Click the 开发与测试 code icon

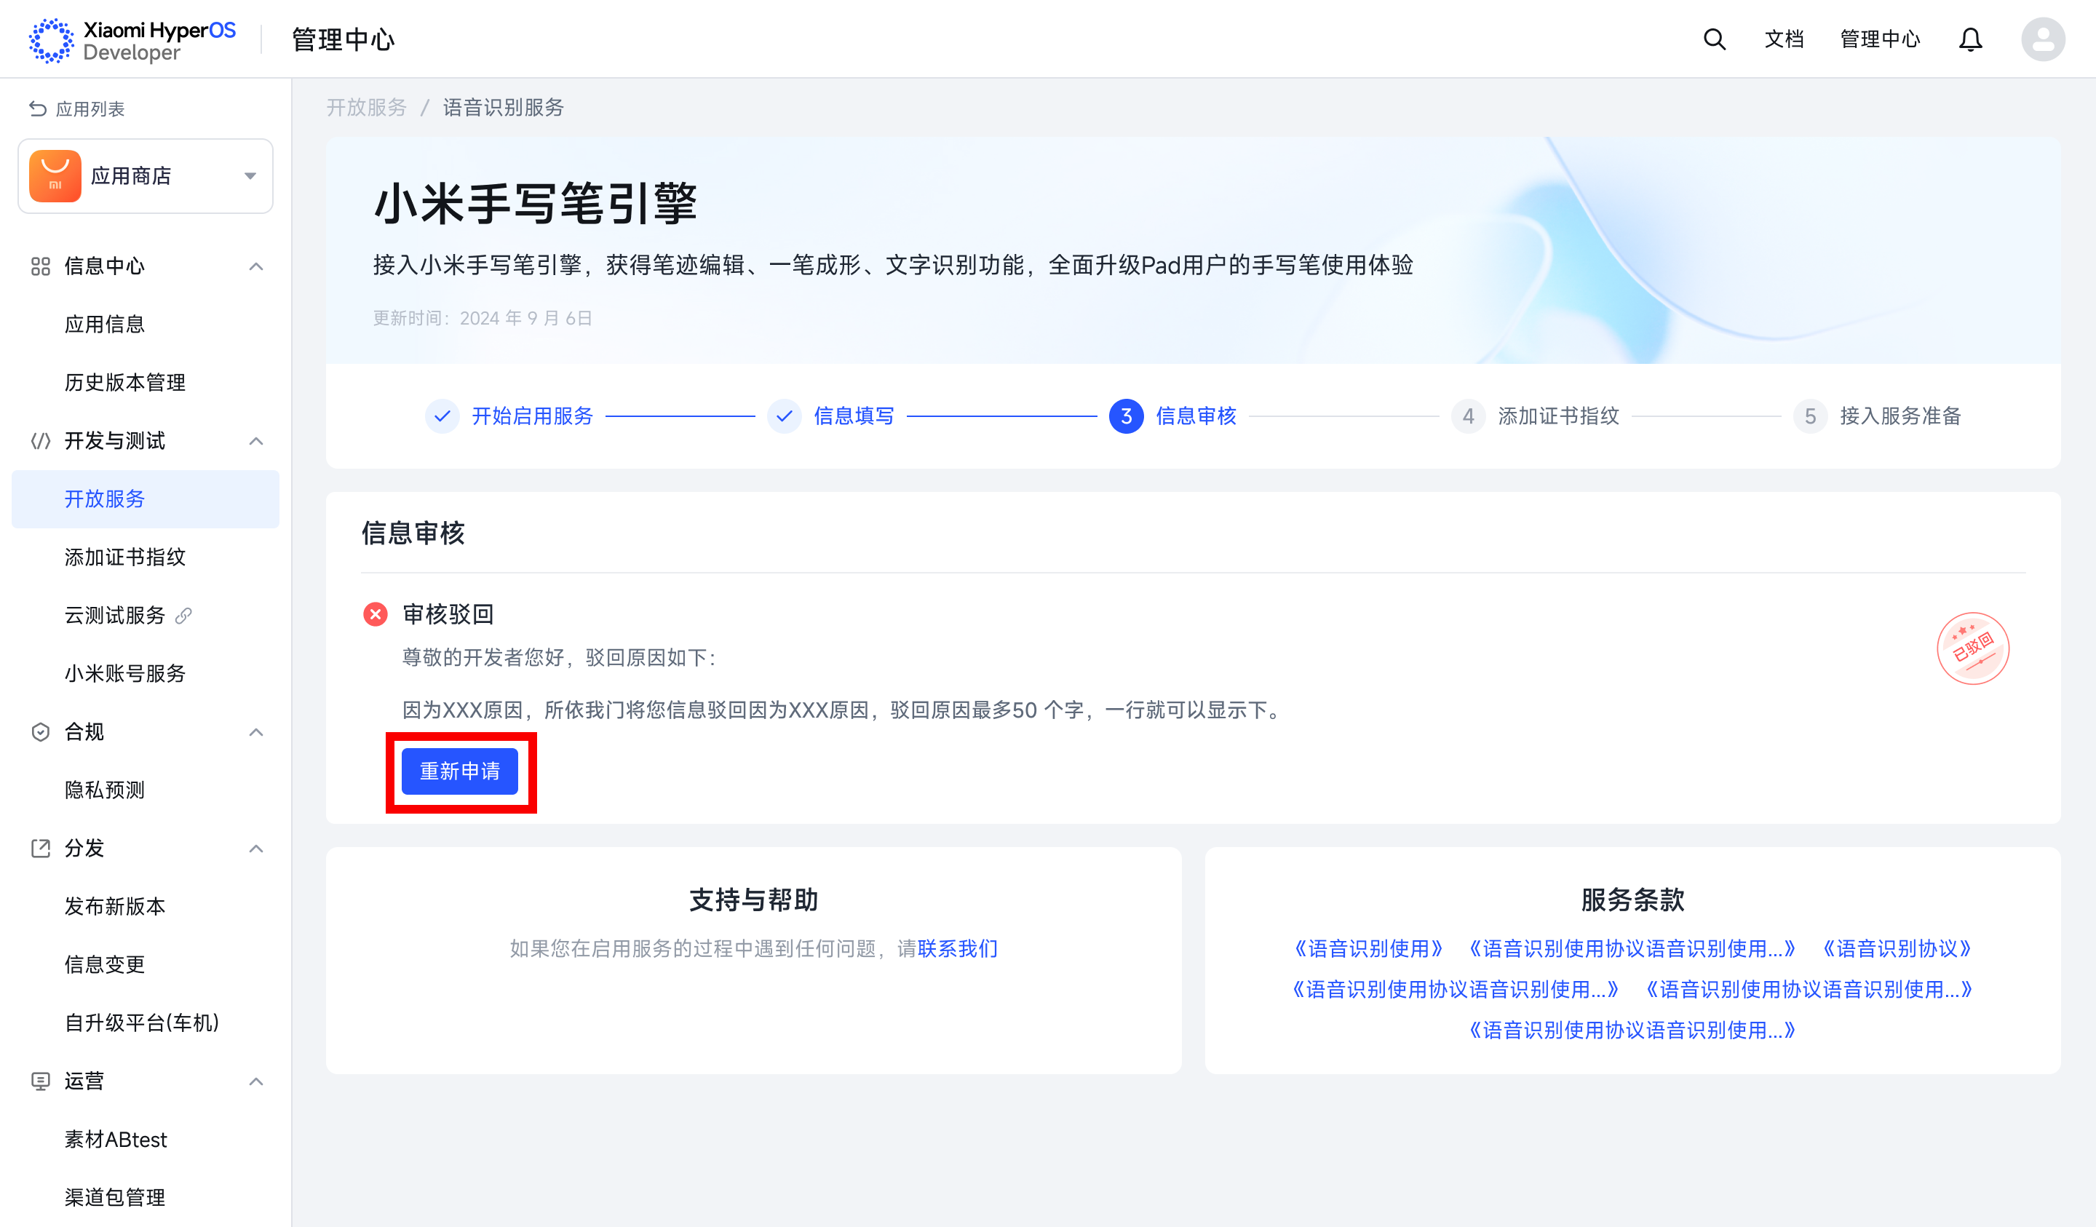pos(41,441)
